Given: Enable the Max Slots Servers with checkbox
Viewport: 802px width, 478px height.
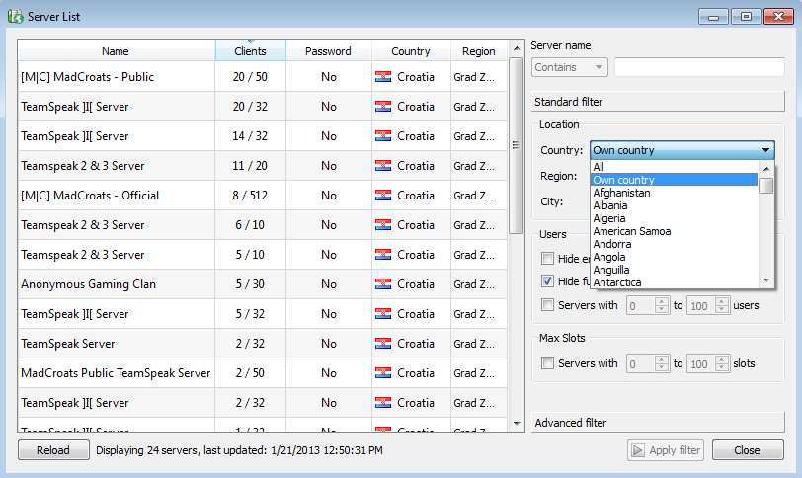Looking at the screenshot, I should [x=548, y=363].
